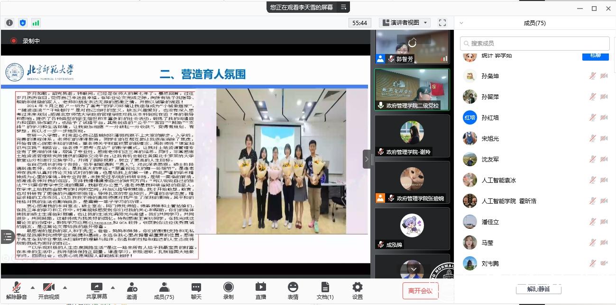Collapse the video strip with side handle
This screenshot has width=616, height=305.
(x=367, y=159)
